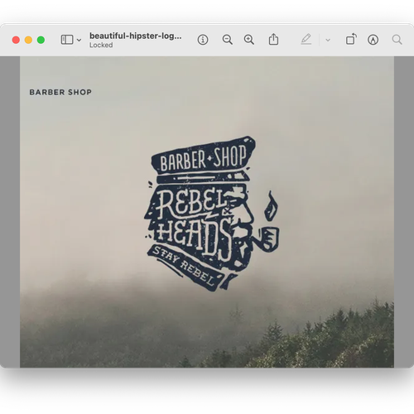Close the Preview window
Image resolution: width=414 pixels, height=414 pixels.
(16, 40)
